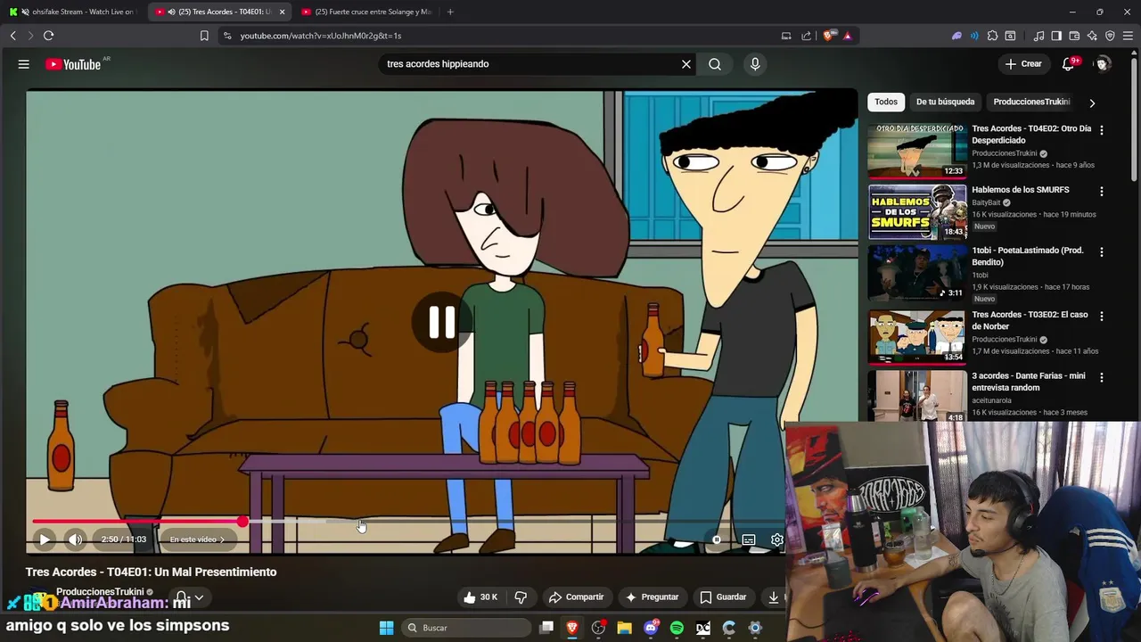The image size is (1141, 642).
Task: Open the 'Hablemos de los SMURFS' title
Action: pyautogui.click(x=1020, y=190)
